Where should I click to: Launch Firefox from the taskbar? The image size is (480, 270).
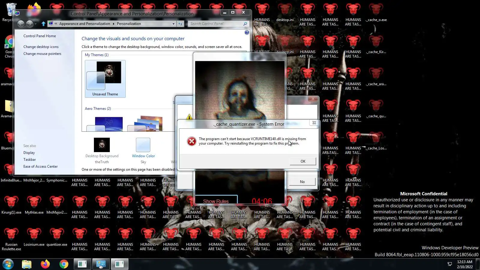(x=45, y=264)
